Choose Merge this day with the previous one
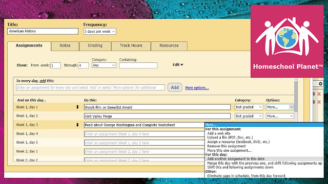 click(264, 163)
